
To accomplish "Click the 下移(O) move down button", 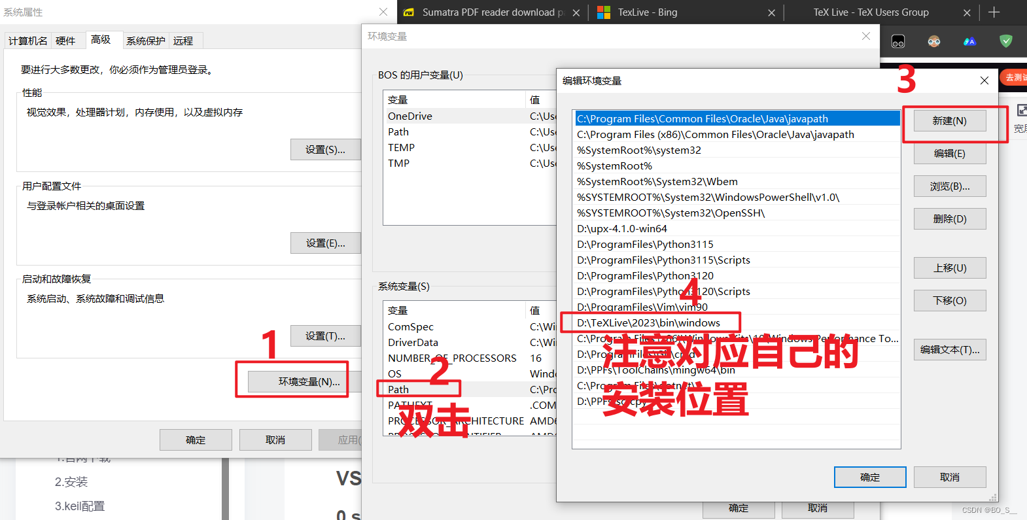I will coord(950,301).
